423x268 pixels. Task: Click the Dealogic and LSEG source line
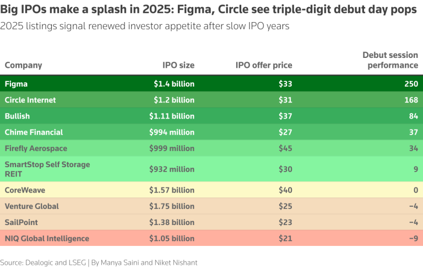pos(99,262)
